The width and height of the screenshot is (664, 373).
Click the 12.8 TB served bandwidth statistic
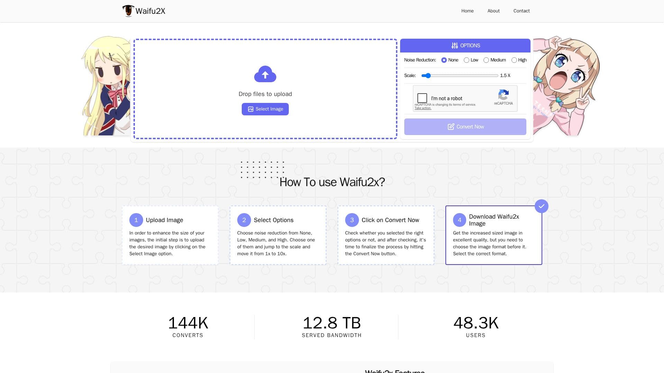[332, 326]
